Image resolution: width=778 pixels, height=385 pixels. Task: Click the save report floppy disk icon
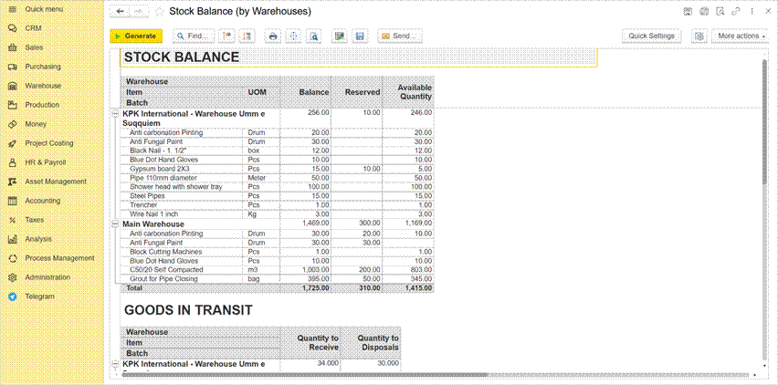tap(360, 36)
